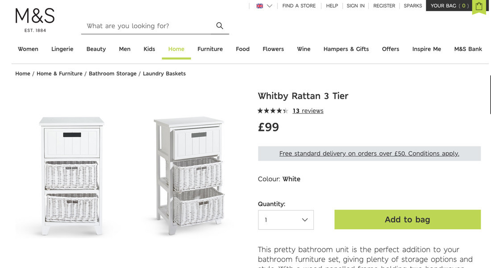Open the Furniture menu
Screen dimensions: 491x268
210,49
